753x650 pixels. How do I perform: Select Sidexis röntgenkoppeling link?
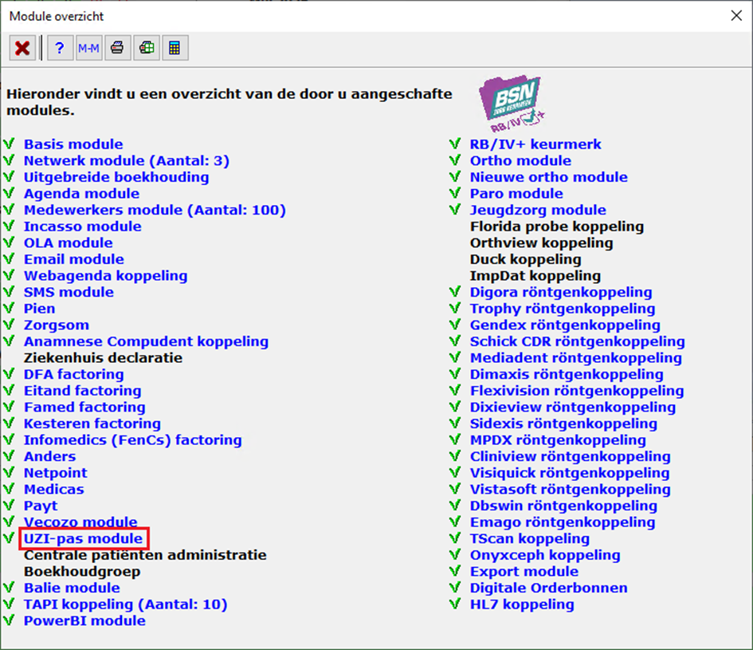click(563, 423)
